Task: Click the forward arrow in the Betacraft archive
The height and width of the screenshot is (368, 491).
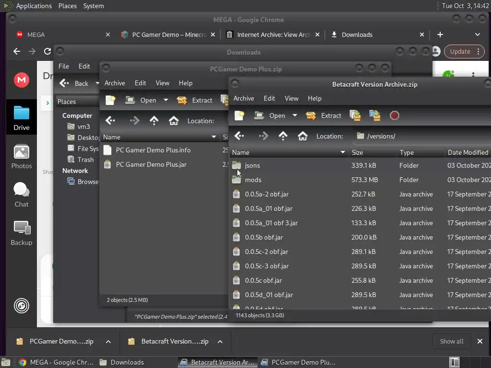Action: click(263, 136)
